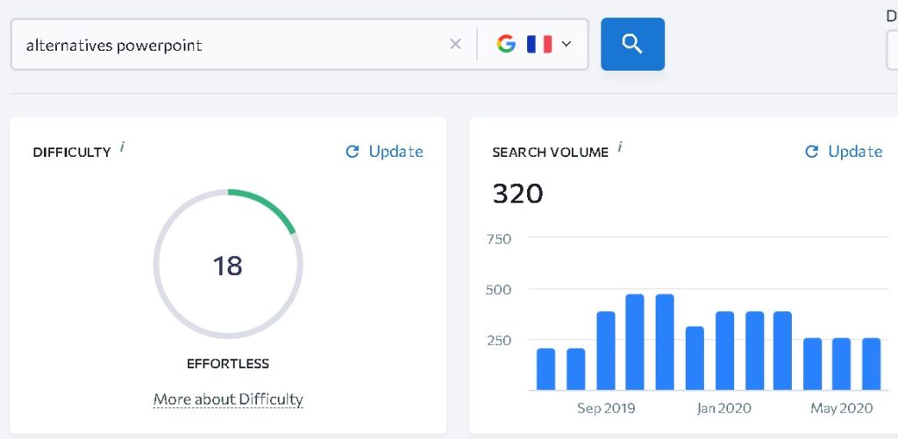Click the DIFFICULTY card heading
The height and width of the screenshot is (439, 898).
click(72, 152)
